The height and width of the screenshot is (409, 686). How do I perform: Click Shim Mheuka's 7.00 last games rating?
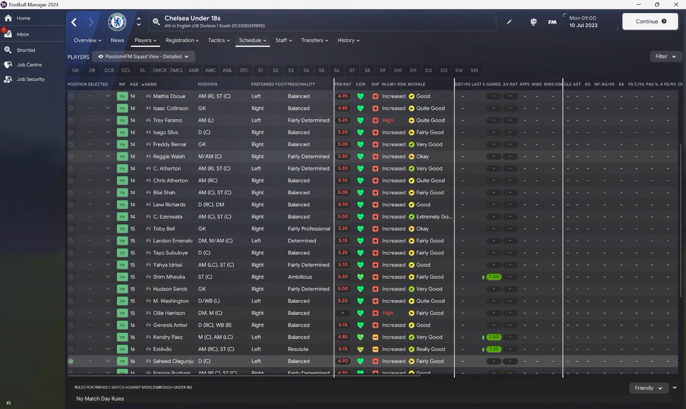[x=494, y=277]
